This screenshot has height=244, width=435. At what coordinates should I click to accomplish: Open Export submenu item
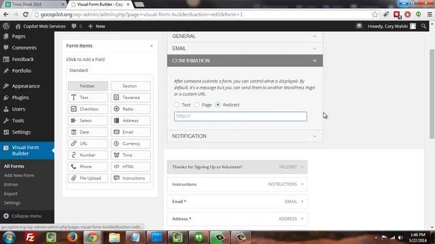point(11,194)
